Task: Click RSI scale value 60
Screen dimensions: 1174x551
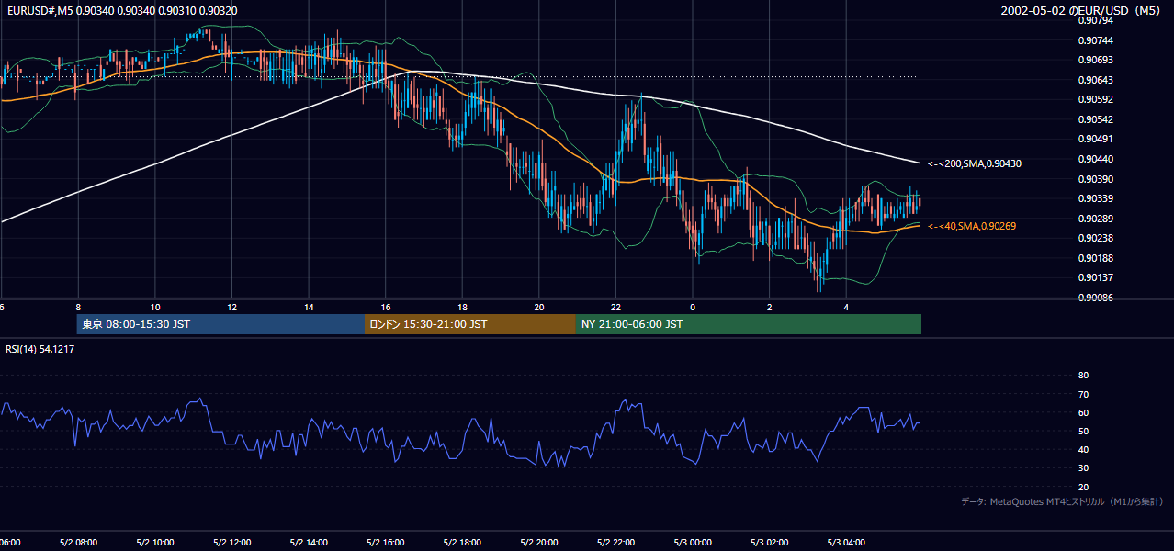Action: pos(1083,412)
